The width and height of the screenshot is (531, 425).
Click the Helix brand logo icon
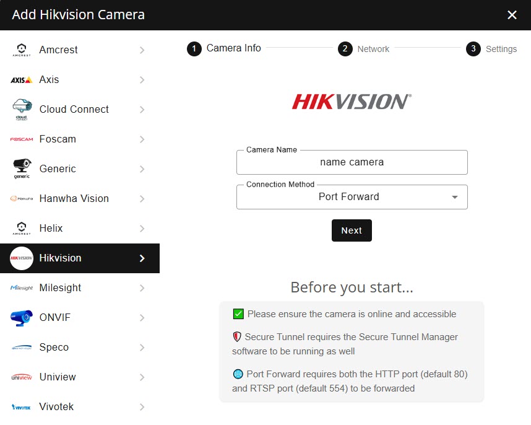pyautogui.click(x=22, y=229)
